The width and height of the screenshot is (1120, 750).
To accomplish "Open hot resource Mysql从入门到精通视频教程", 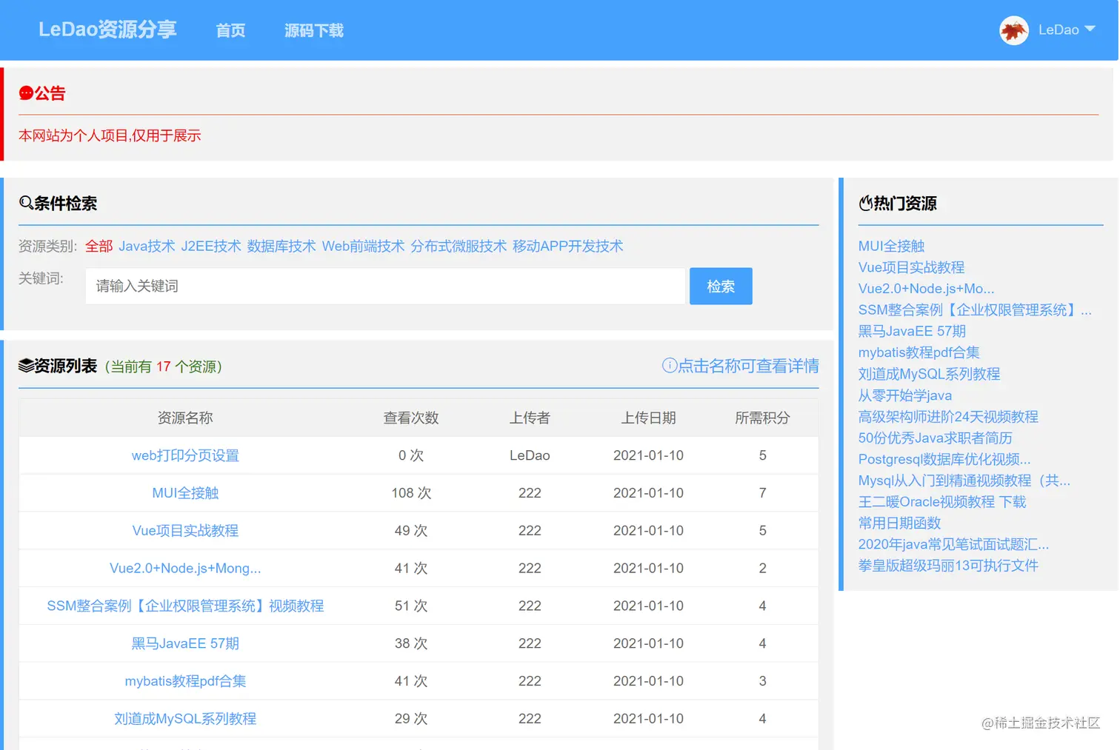I will 964,481.
